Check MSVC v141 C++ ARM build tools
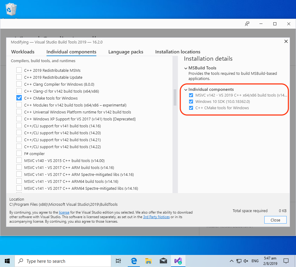Viewport: 296px width, 267px height. 19,167
